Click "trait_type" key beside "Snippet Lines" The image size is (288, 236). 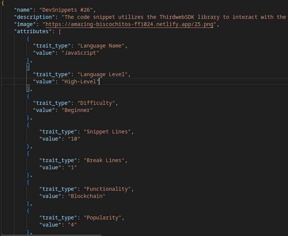[x=58, y=132]
